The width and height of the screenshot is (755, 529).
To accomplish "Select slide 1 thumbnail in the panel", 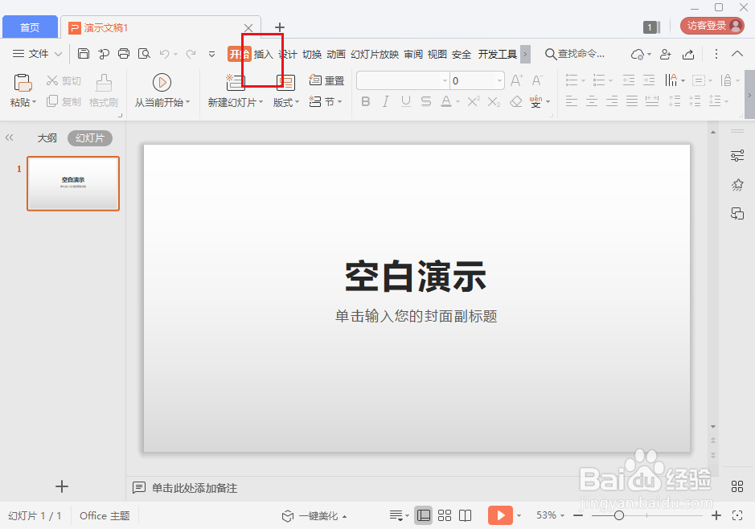I will (x=72, y=183).
